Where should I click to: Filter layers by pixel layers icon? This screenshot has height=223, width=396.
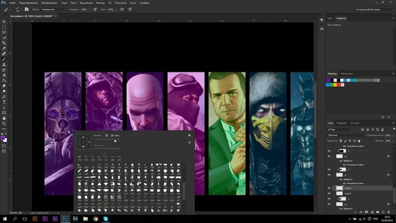pyautogui.click(x=363, y=129)
